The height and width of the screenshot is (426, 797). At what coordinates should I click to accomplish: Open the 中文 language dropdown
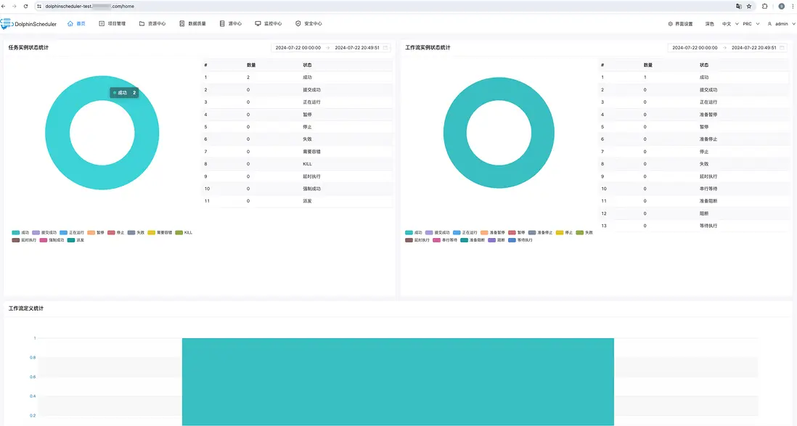point(730,24)
